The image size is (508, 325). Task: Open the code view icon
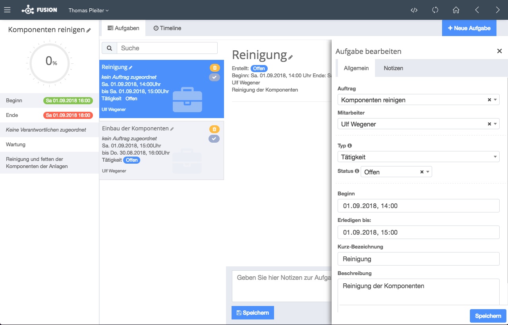(x=414, y=10)
